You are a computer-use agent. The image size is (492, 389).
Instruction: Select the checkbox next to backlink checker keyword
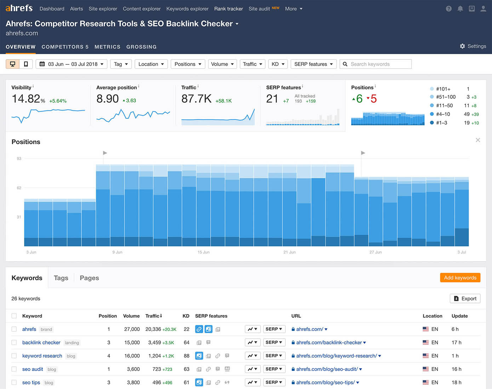coord(14,342)
